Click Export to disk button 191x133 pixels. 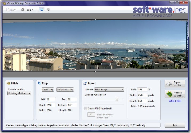175,84
